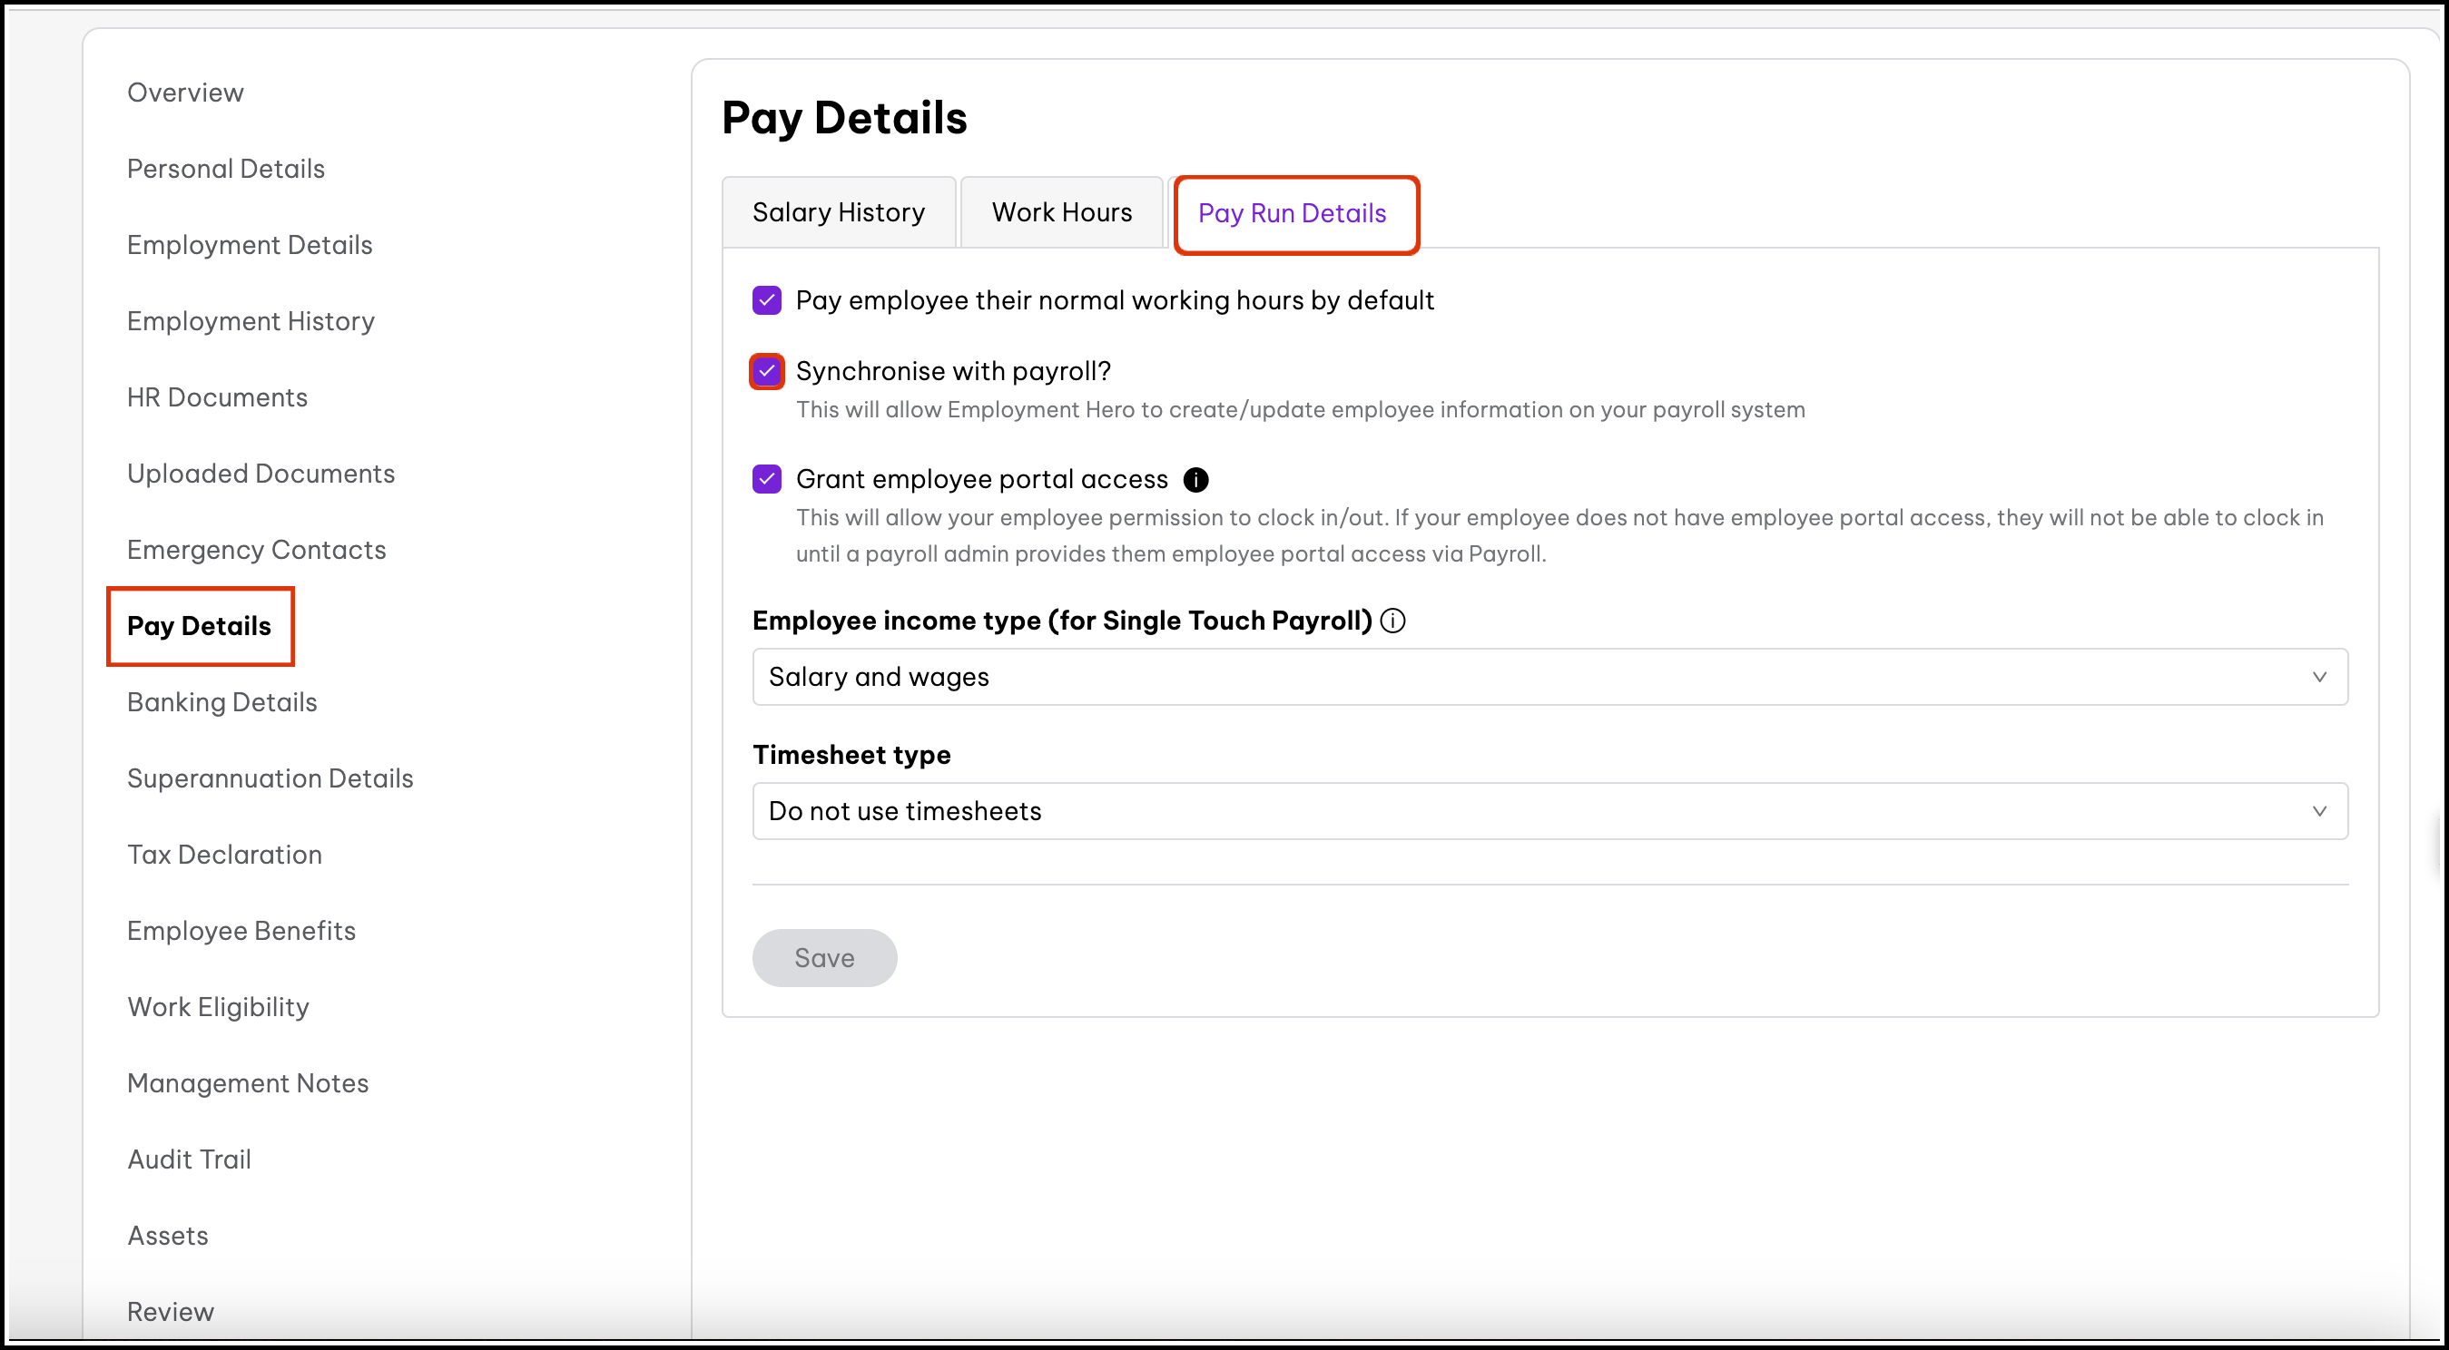
Task: Select Personal Details in sidebar
Action: 225,168
